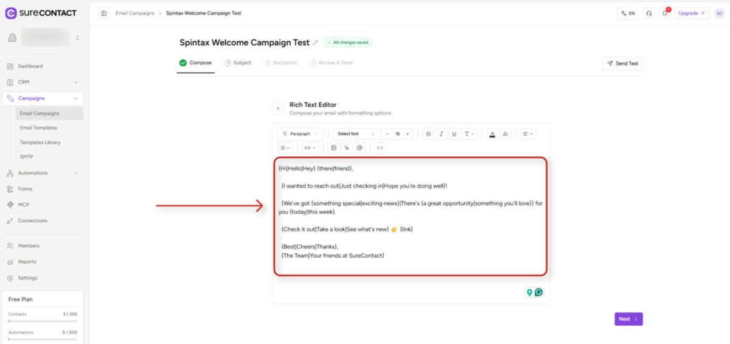Go back with the editor back arrow
Viewport: 730px width, 344px height.
(278, 108)
